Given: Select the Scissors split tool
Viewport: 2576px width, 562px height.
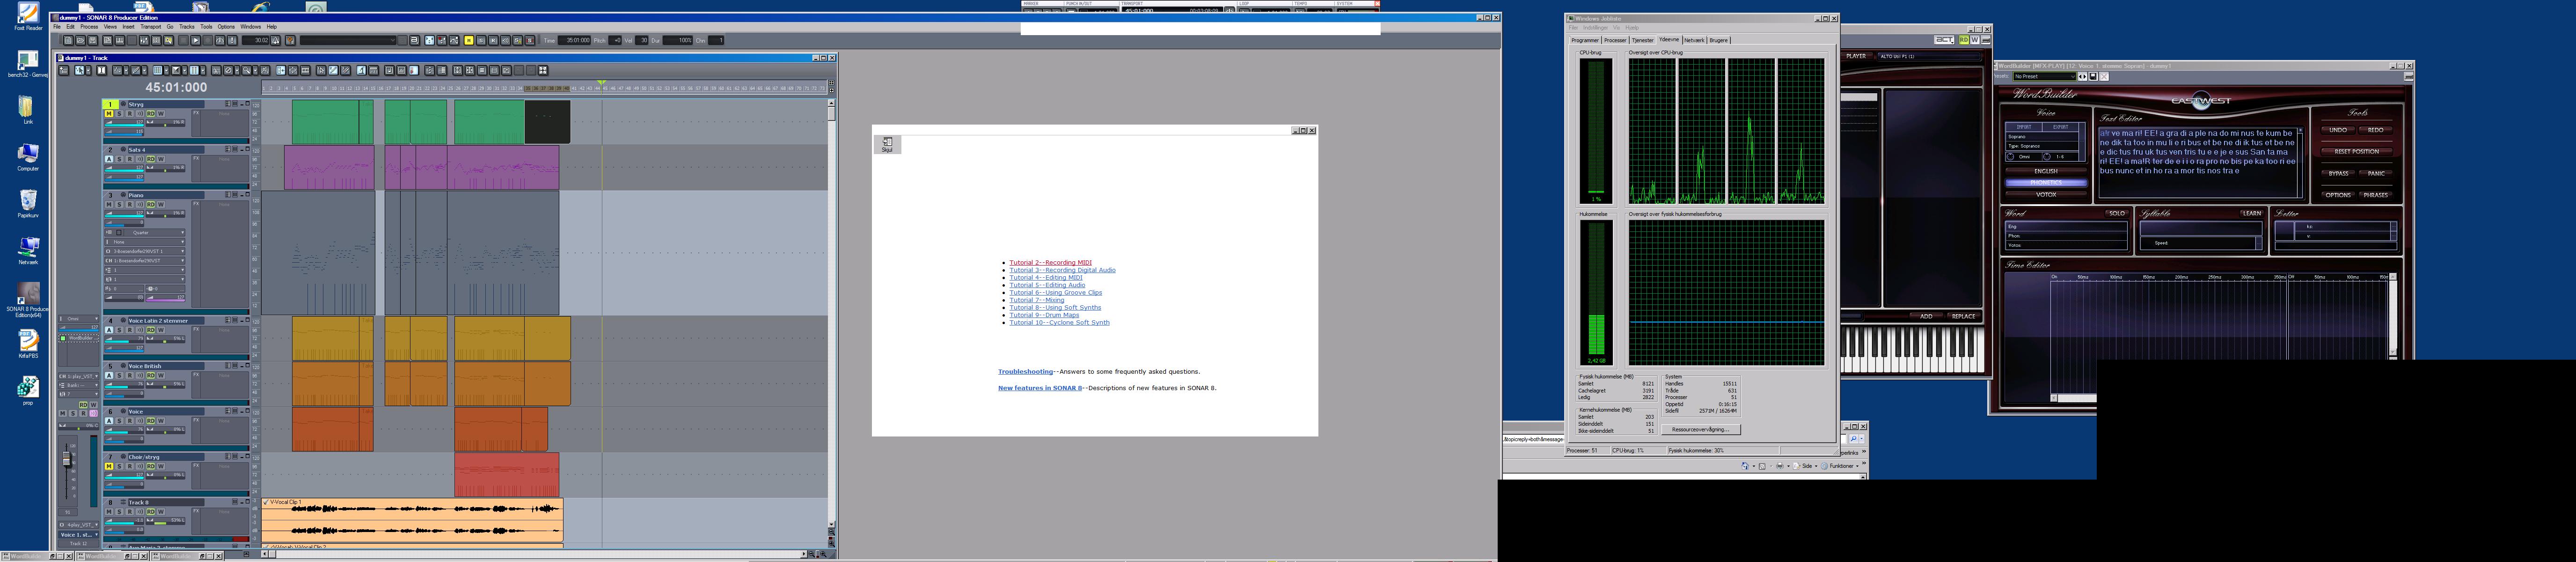Looking at the screenshot, I should pyautogui.click(x=216, y=70).
